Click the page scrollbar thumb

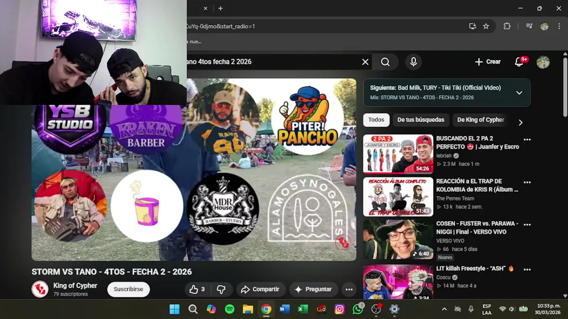tap(564, 86)
